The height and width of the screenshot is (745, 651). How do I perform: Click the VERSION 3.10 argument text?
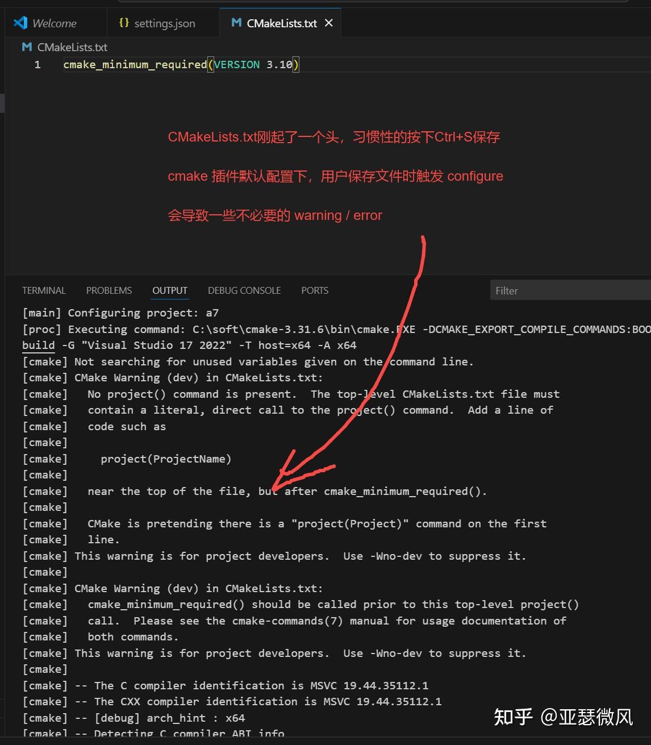click(252, 64)
